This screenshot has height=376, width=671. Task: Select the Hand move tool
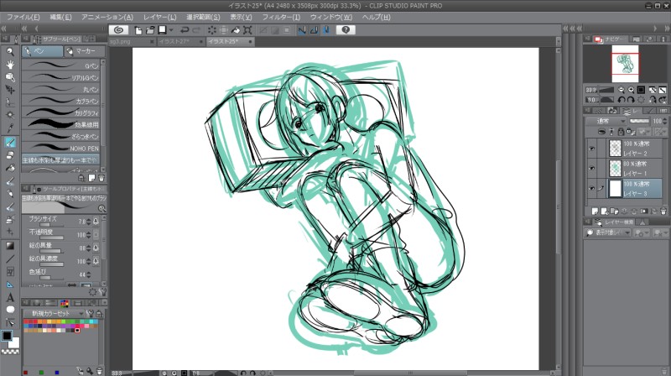[x=10, y=65]
